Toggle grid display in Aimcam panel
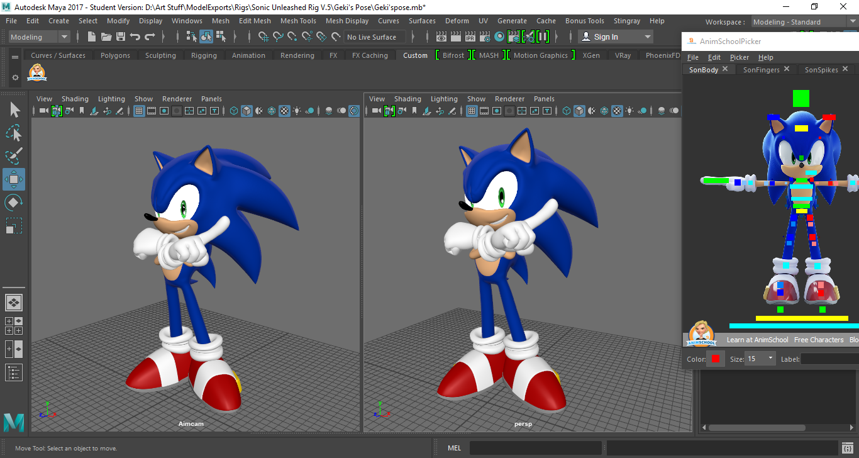Image resolution: width=859 pixels, height=458 pixels. pos(140,111)
